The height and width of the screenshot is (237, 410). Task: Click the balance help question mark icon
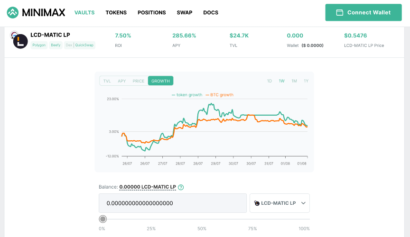point(181,187)
